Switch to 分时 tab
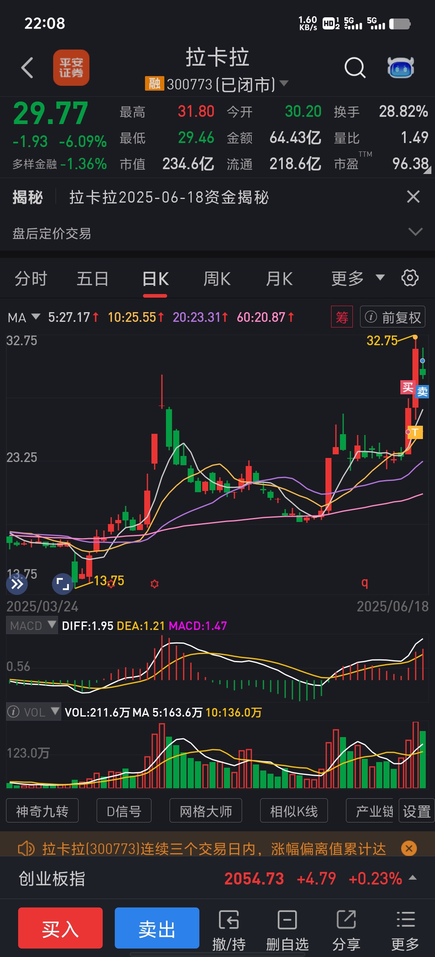 pyautogui.click(x=31, y=279)
